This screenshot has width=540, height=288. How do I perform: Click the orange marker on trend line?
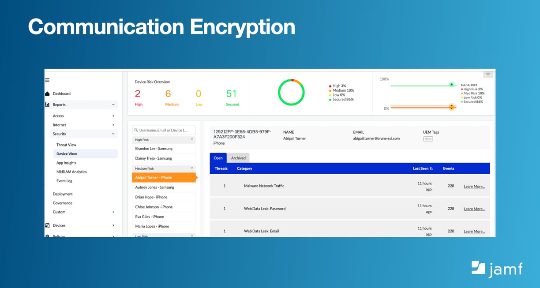452,107
